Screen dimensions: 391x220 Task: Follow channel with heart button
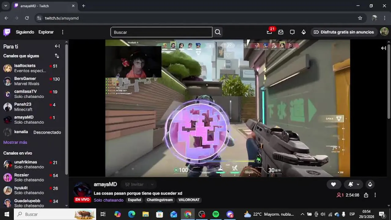(x=333, y=184)
